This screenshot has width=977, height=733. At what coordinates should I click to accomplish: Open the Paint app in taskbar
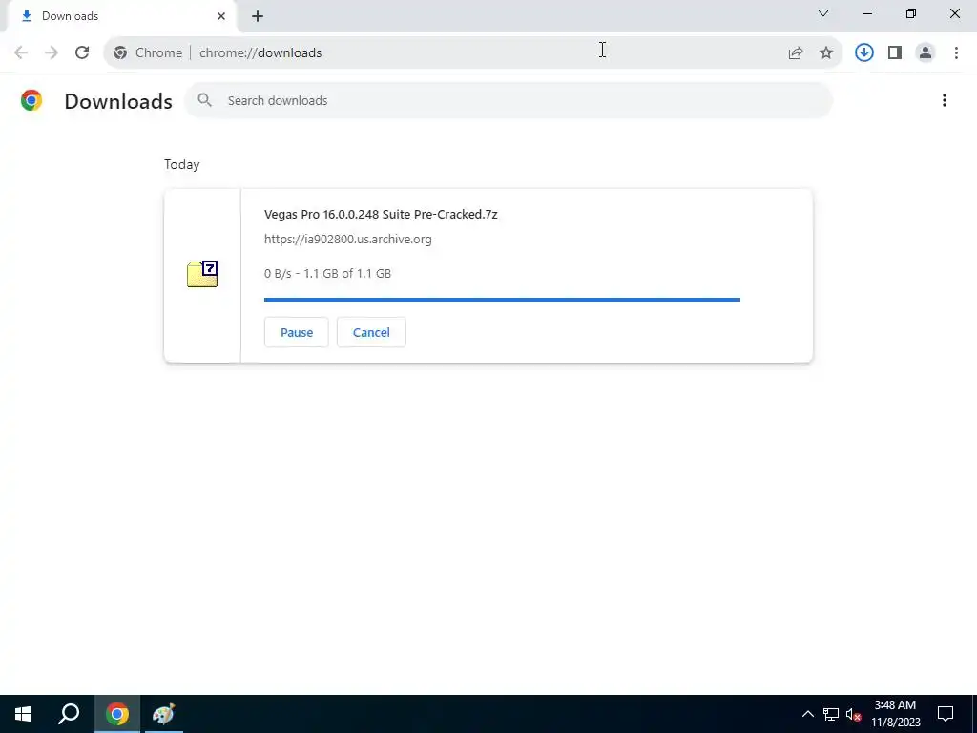click(163, 714)
